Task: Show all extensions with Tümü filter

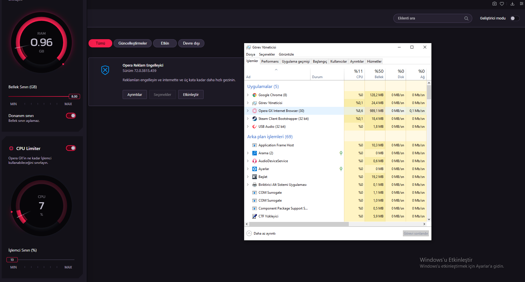Action: pos(100,43)
